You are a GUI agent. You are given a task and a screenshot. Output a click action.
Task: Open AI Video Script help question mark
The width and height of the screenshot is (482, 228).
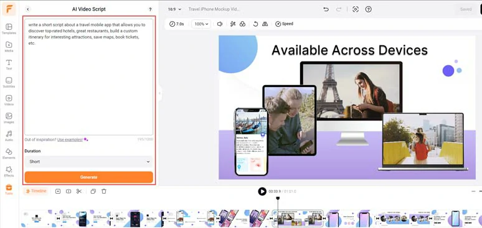click(x=150, y=9)
